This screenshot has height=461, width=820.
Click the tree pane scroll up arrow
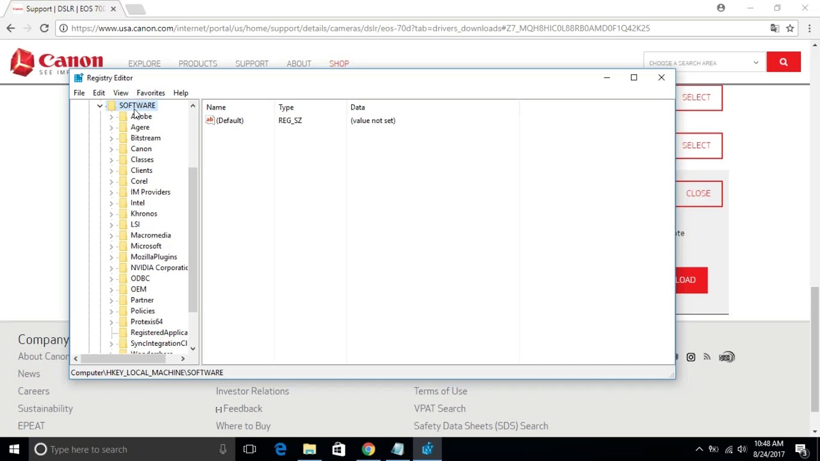tap(193, 106)
